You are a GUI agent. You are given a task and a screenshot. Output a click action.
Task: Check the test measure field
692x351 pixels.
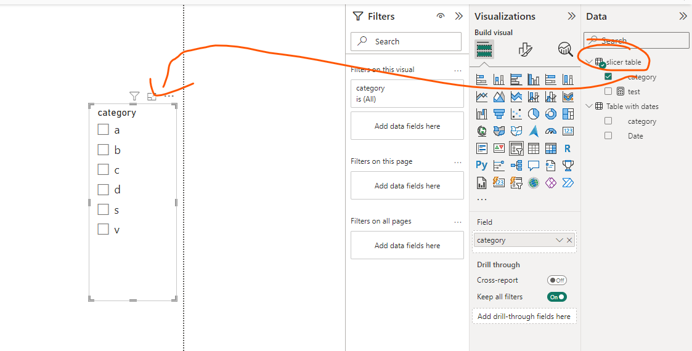[608, 91]
